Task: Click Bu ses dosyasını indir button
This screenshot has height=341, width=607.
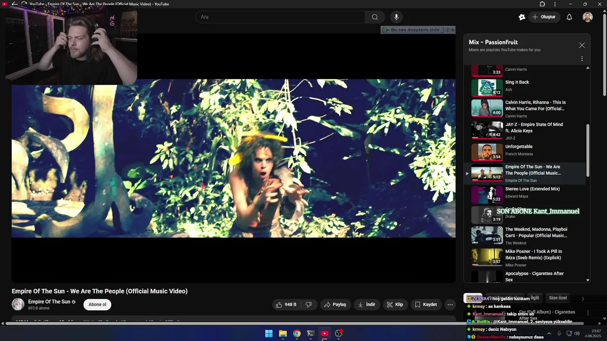Action: tap(412, 30)
